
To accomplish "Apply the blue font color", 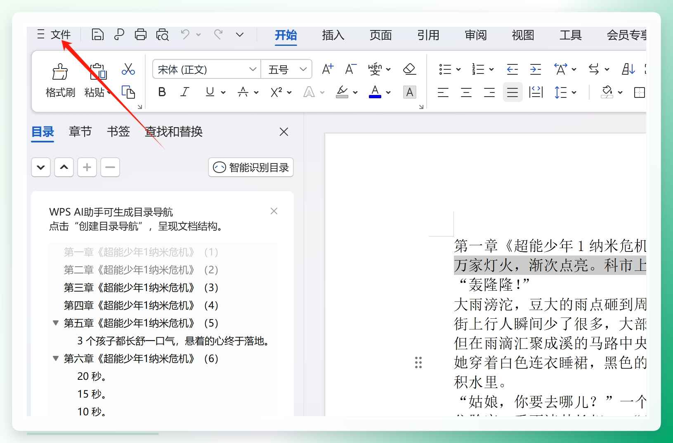I will 375,92.
